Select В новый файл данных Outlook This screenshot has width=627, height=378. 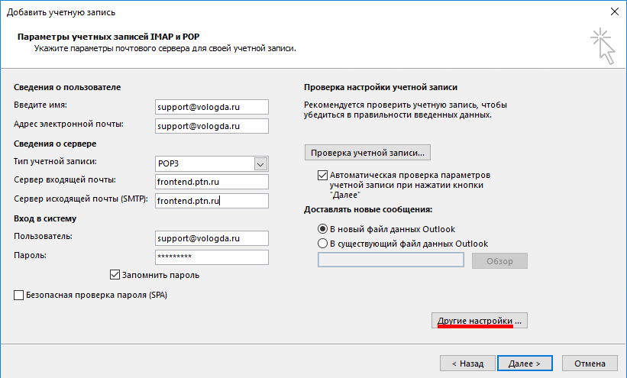pyautogui.click(x=322, y=229)
